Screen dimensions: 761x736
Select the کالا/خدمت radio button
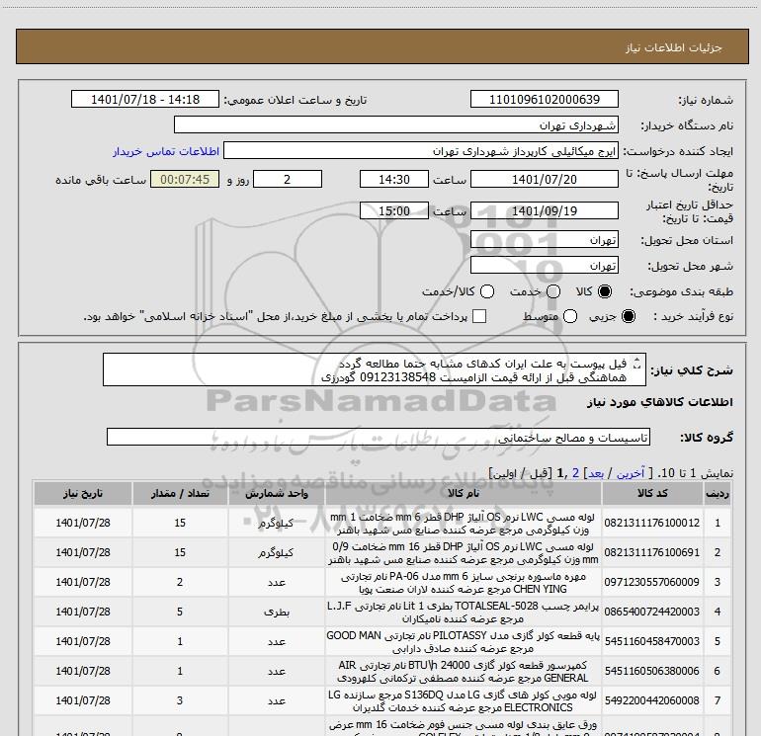[x=487, y=291]
